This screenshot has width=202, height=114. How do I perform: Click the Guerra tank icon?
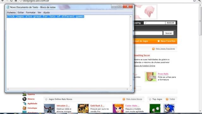coord(24,94)
